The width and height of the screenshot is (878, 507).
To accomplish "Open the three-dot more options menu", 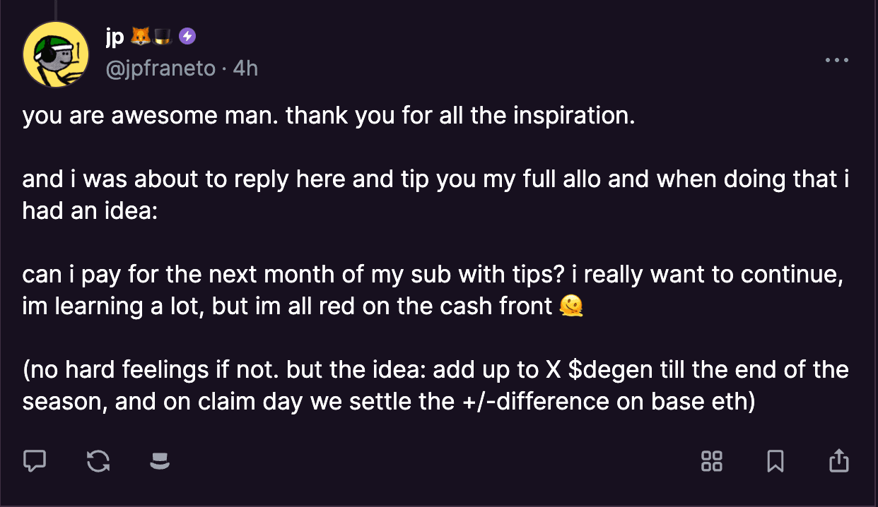I will (x=837, y=61).
